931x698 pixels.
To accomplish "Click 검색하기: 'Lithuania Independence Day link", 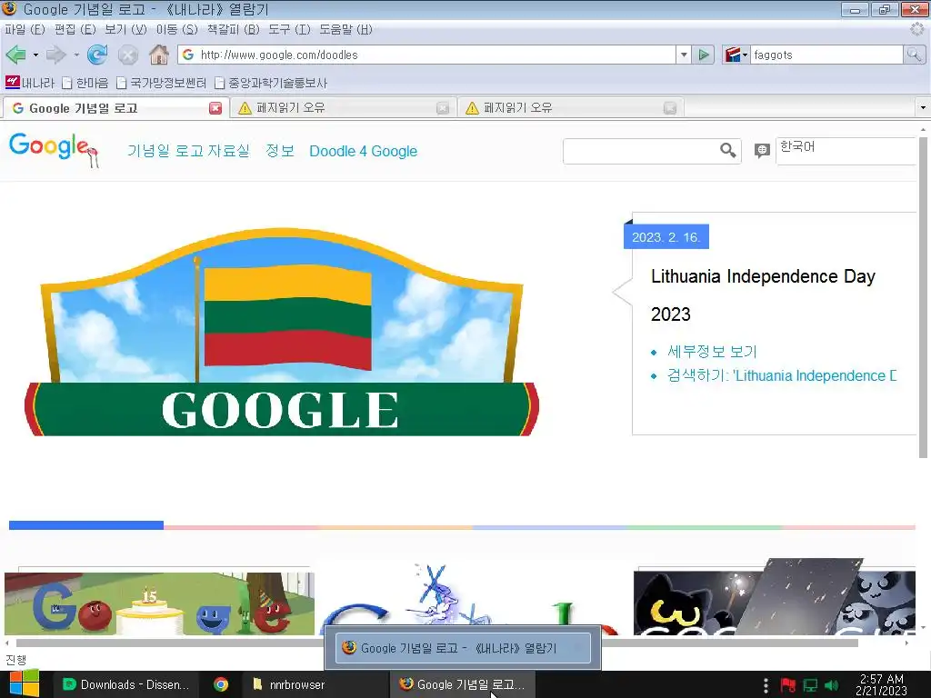I will point(781,375).
